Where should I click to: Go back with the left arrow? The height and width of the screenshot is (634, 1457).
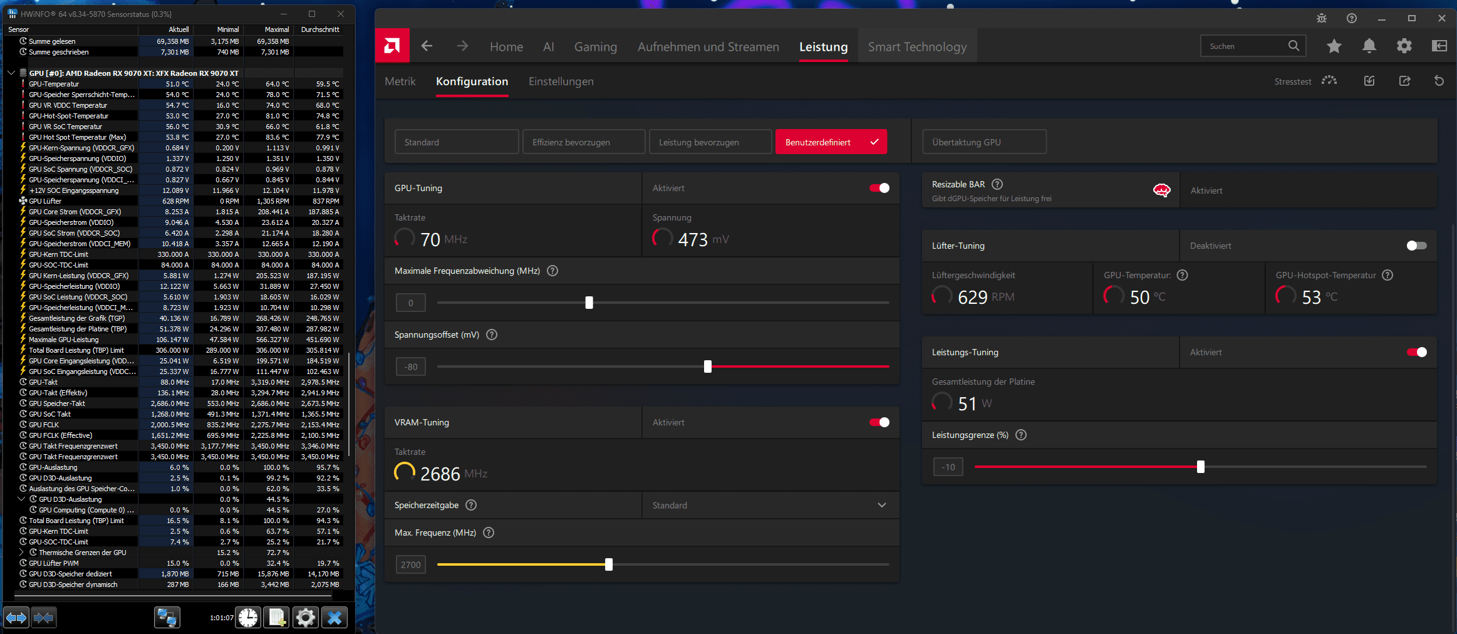coord(427,46)
